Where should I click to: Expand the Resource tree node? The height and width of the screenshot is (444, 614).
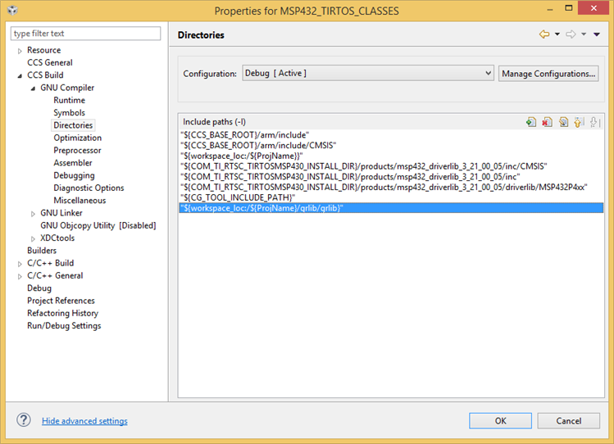20,51
